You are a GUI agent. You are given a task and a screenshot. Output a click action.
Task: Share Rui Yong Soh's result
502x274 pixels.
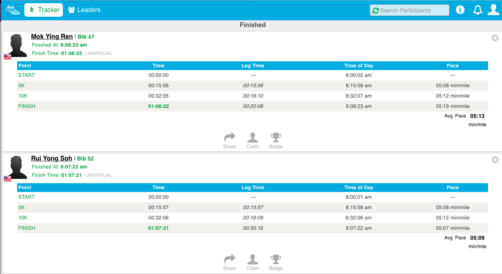pyautogui.click(x=229, y=263)
